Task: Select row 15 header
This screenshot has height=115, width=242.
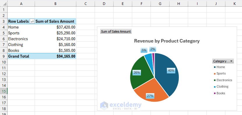Action: (x=4, y=91)
